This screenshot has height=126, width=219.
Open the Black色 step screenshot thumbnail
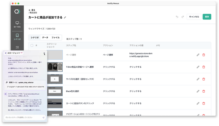55,91
